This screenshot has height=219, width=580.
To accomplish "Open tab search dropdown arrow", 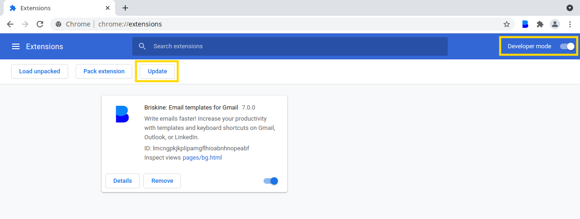I will [570, 8].
